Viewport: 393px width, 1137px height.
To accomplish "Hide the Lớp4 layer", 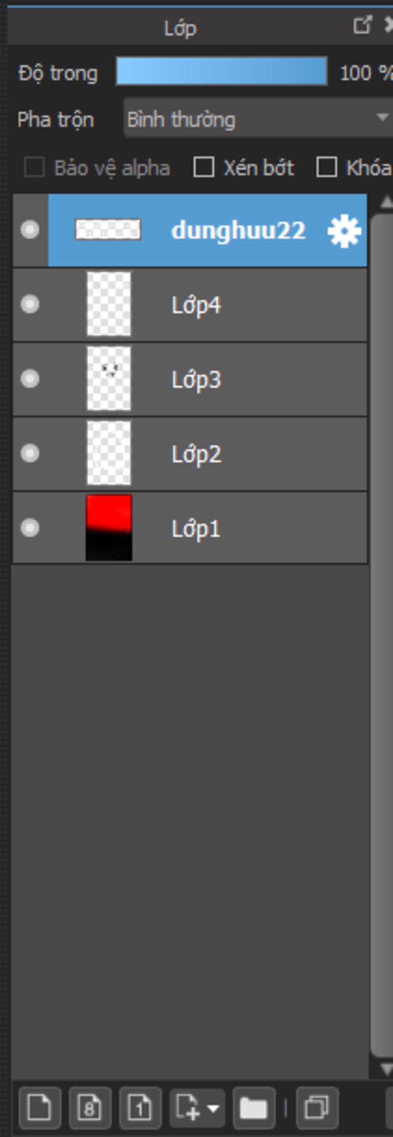I will click(x=30, y=305).
